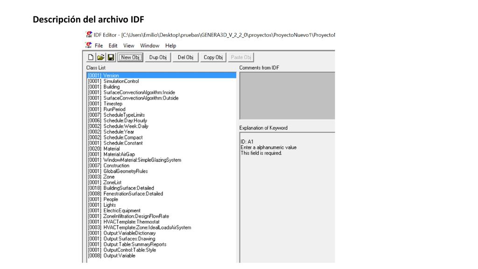The image size is (478, 269).
Task: Click the Del Obj button
Action: (x=185, y=57)
